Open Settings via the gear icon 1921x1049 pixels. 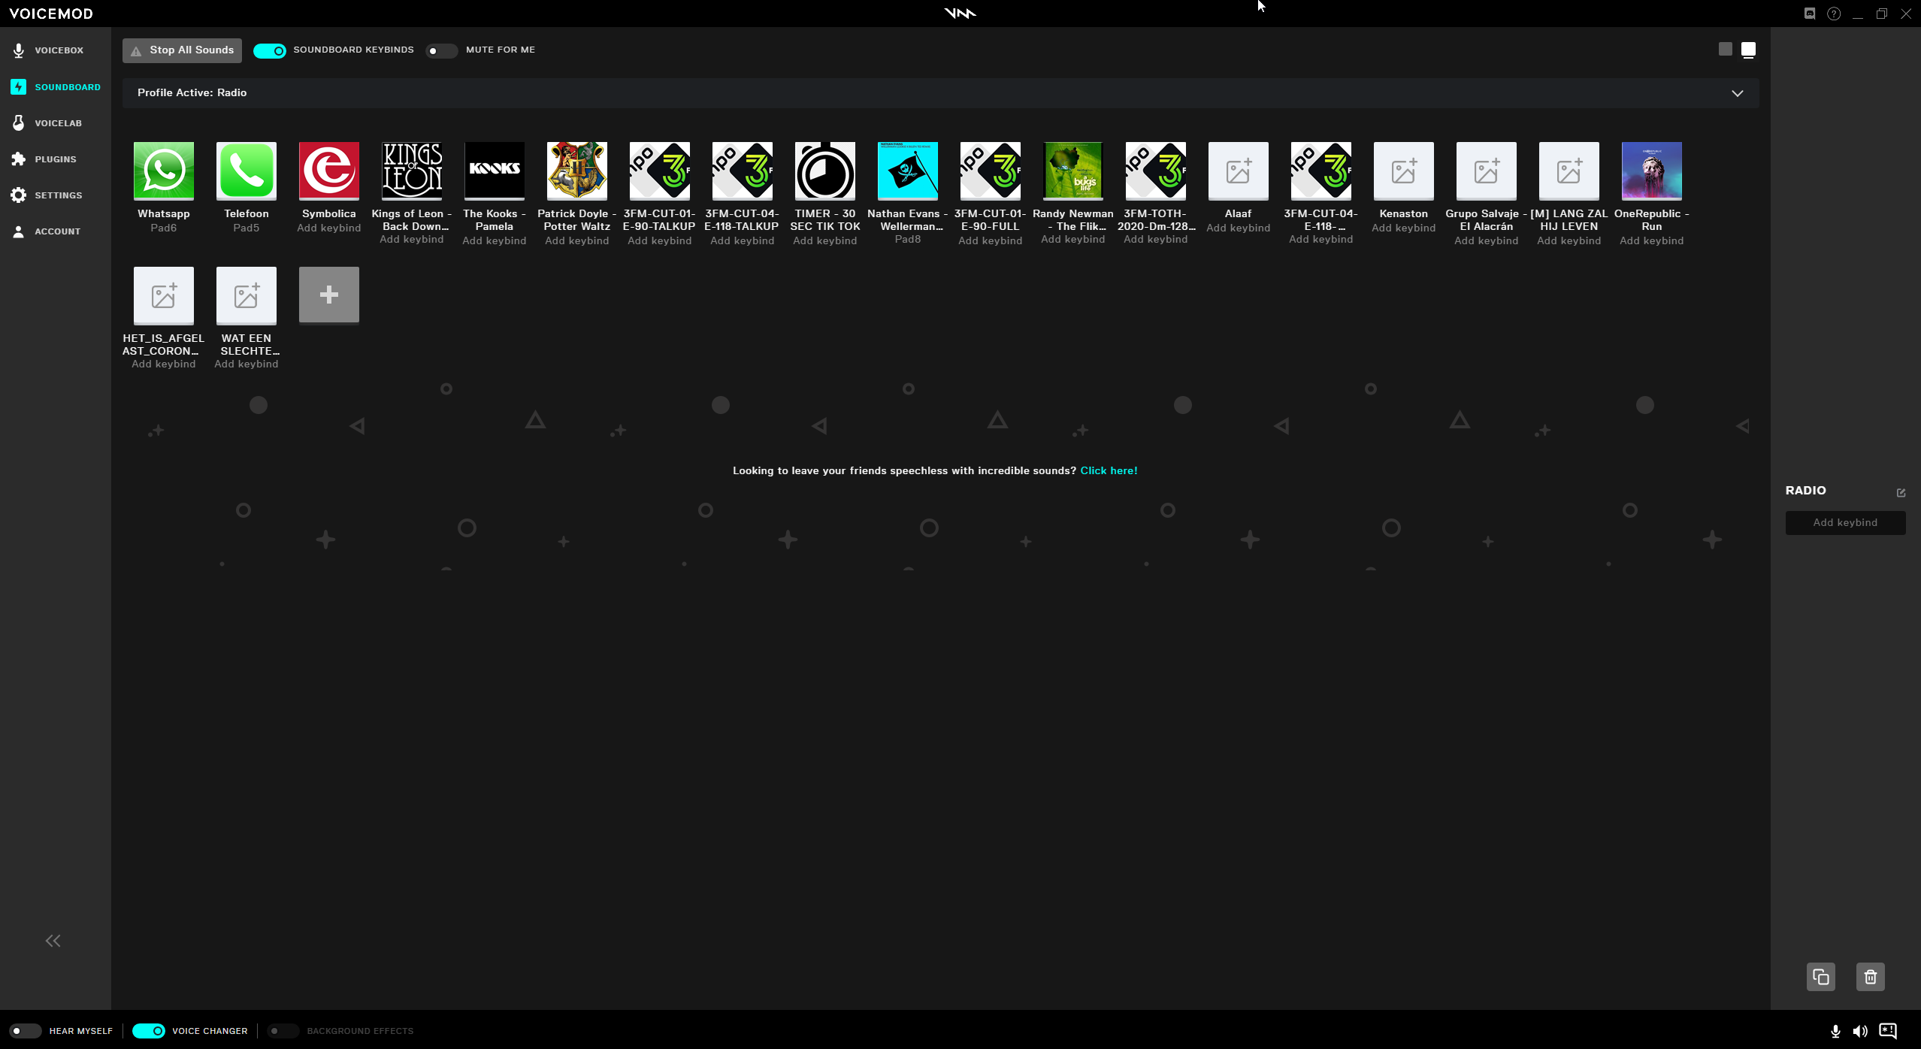tap(19, 195)
